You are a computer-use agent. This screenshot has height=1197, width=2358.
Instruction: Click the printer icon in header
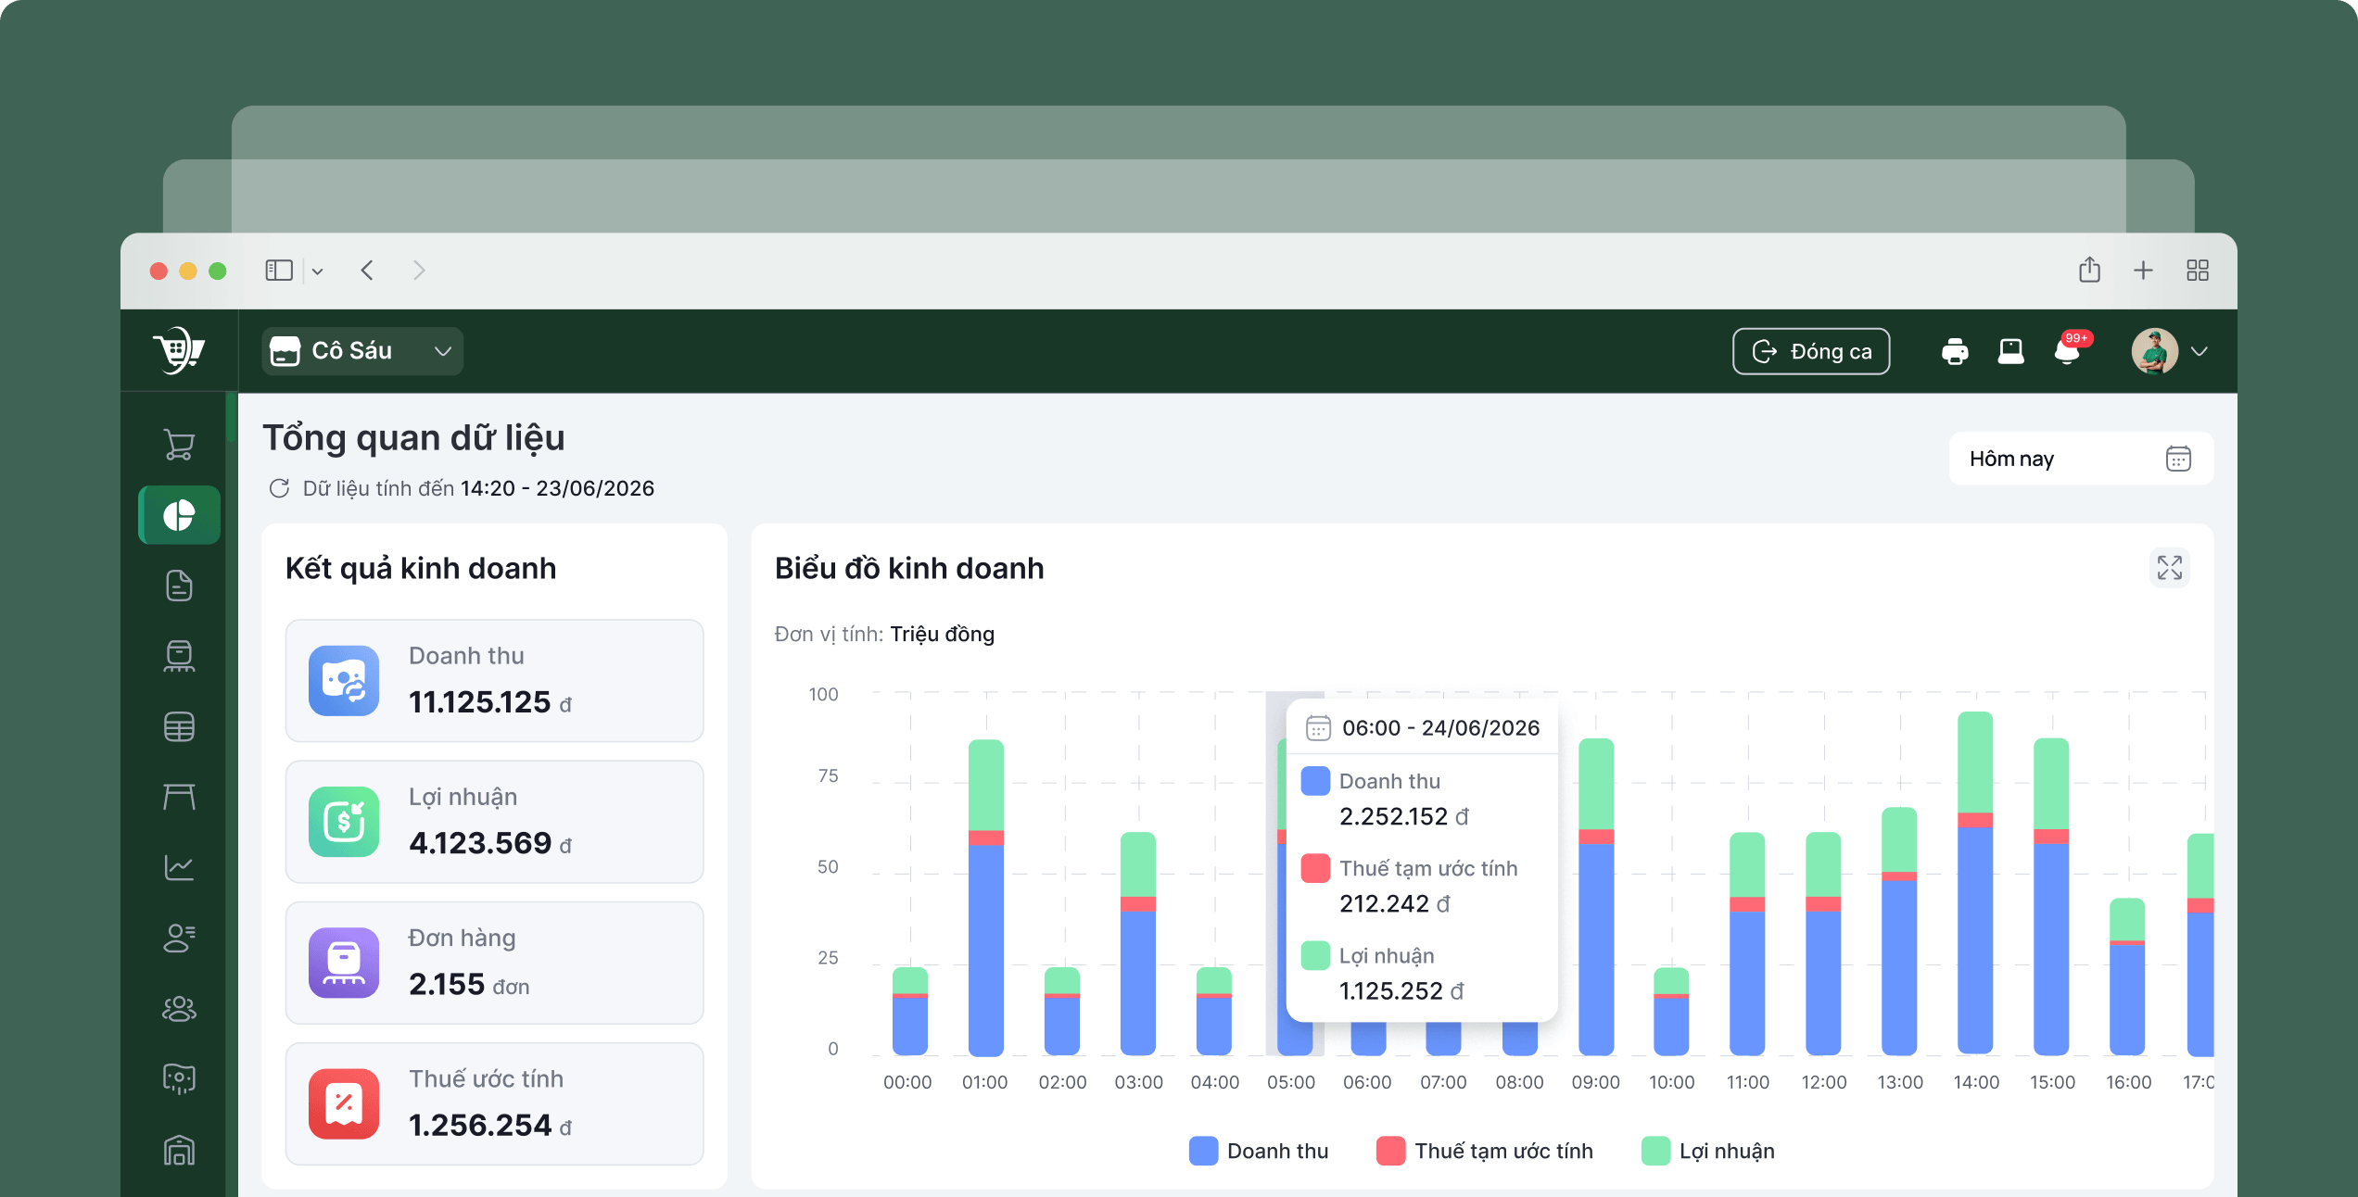1955,351
